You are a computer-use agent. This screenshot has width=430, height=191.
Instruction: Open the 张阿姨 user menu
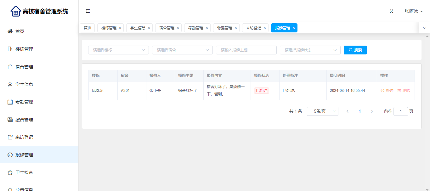413,11
